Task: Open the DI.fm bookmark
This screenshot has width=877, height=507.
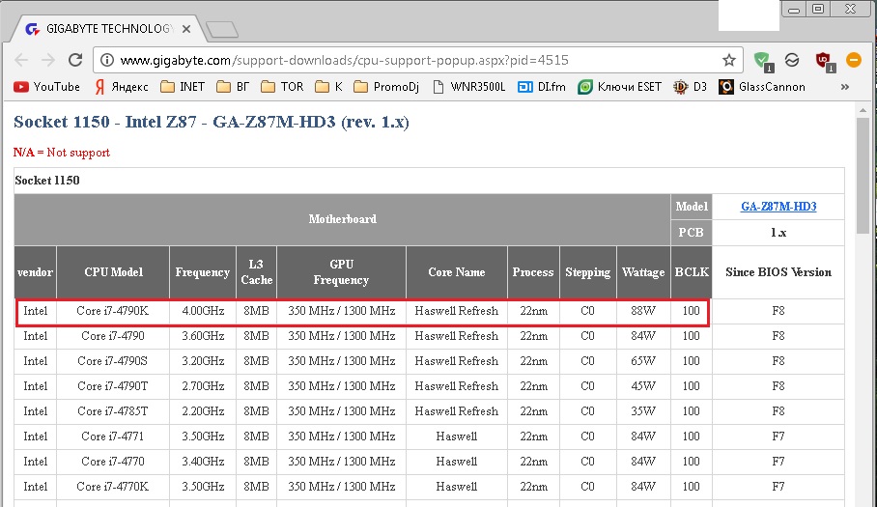Action: pyautogui.click(x=542, y=87)
